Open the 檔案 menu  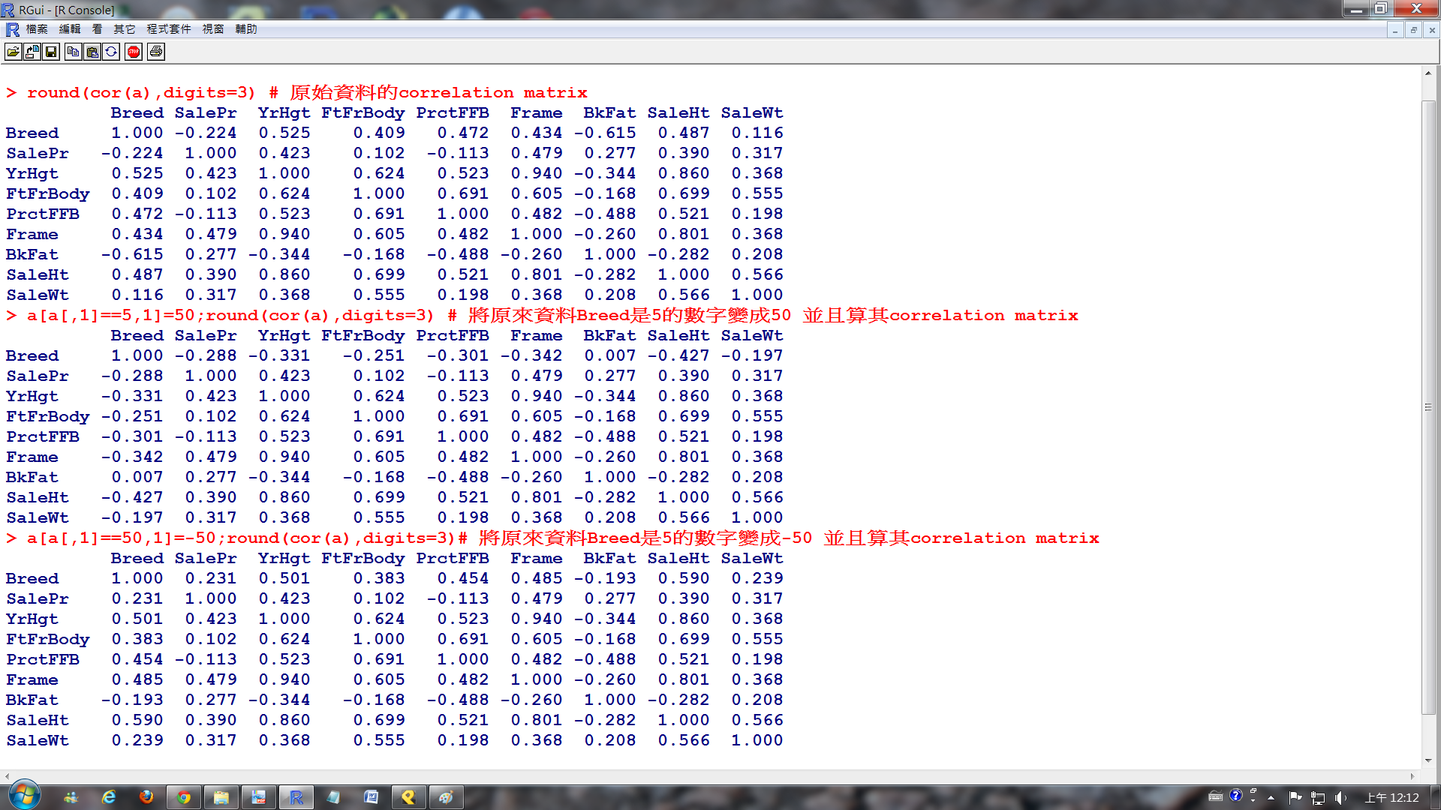(37, 29)
